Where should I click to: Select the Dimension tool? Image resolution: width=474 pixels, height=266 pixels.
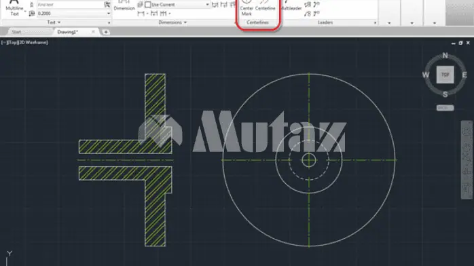tap(124, 6)
